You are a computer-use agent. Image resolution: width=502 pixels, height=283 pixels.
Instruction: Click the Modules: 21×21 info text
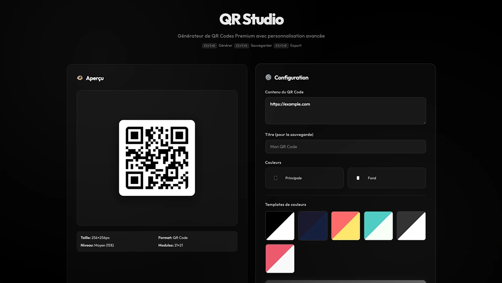[171, 245]
